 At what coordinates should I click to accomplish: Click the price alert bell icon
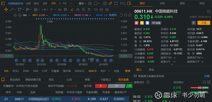[193, 23]
